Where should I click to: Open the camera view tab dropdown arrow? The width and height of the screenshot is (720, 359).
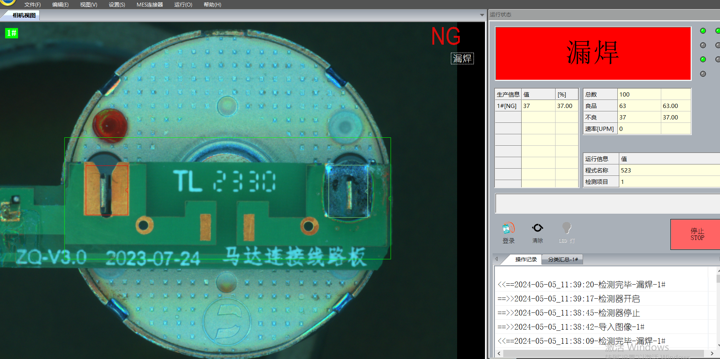tap(482, 15)
